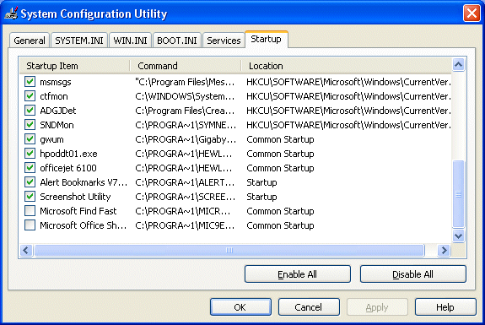The width and height of the screenshot is (485, 325).
Task: Open the SYSTEM.INI tab
Action: pos(79,41)
